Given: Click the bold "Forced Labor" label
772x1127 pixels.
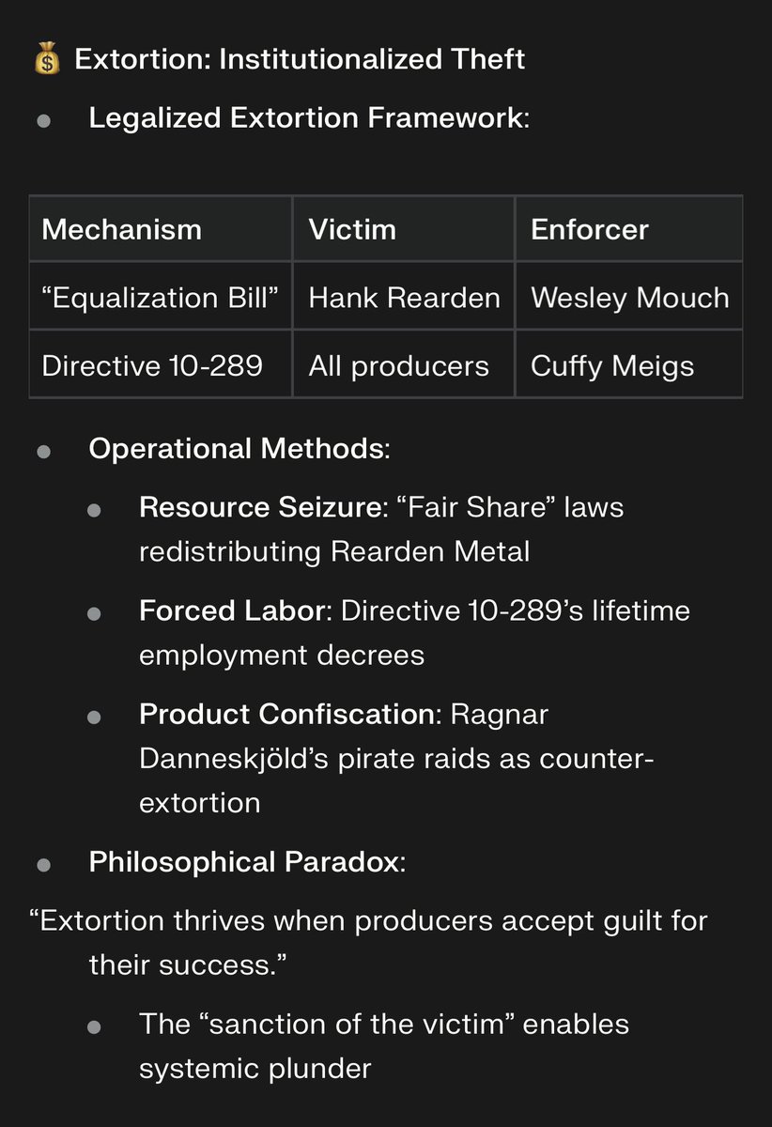Looking at the screenshot, I should 235,610.
